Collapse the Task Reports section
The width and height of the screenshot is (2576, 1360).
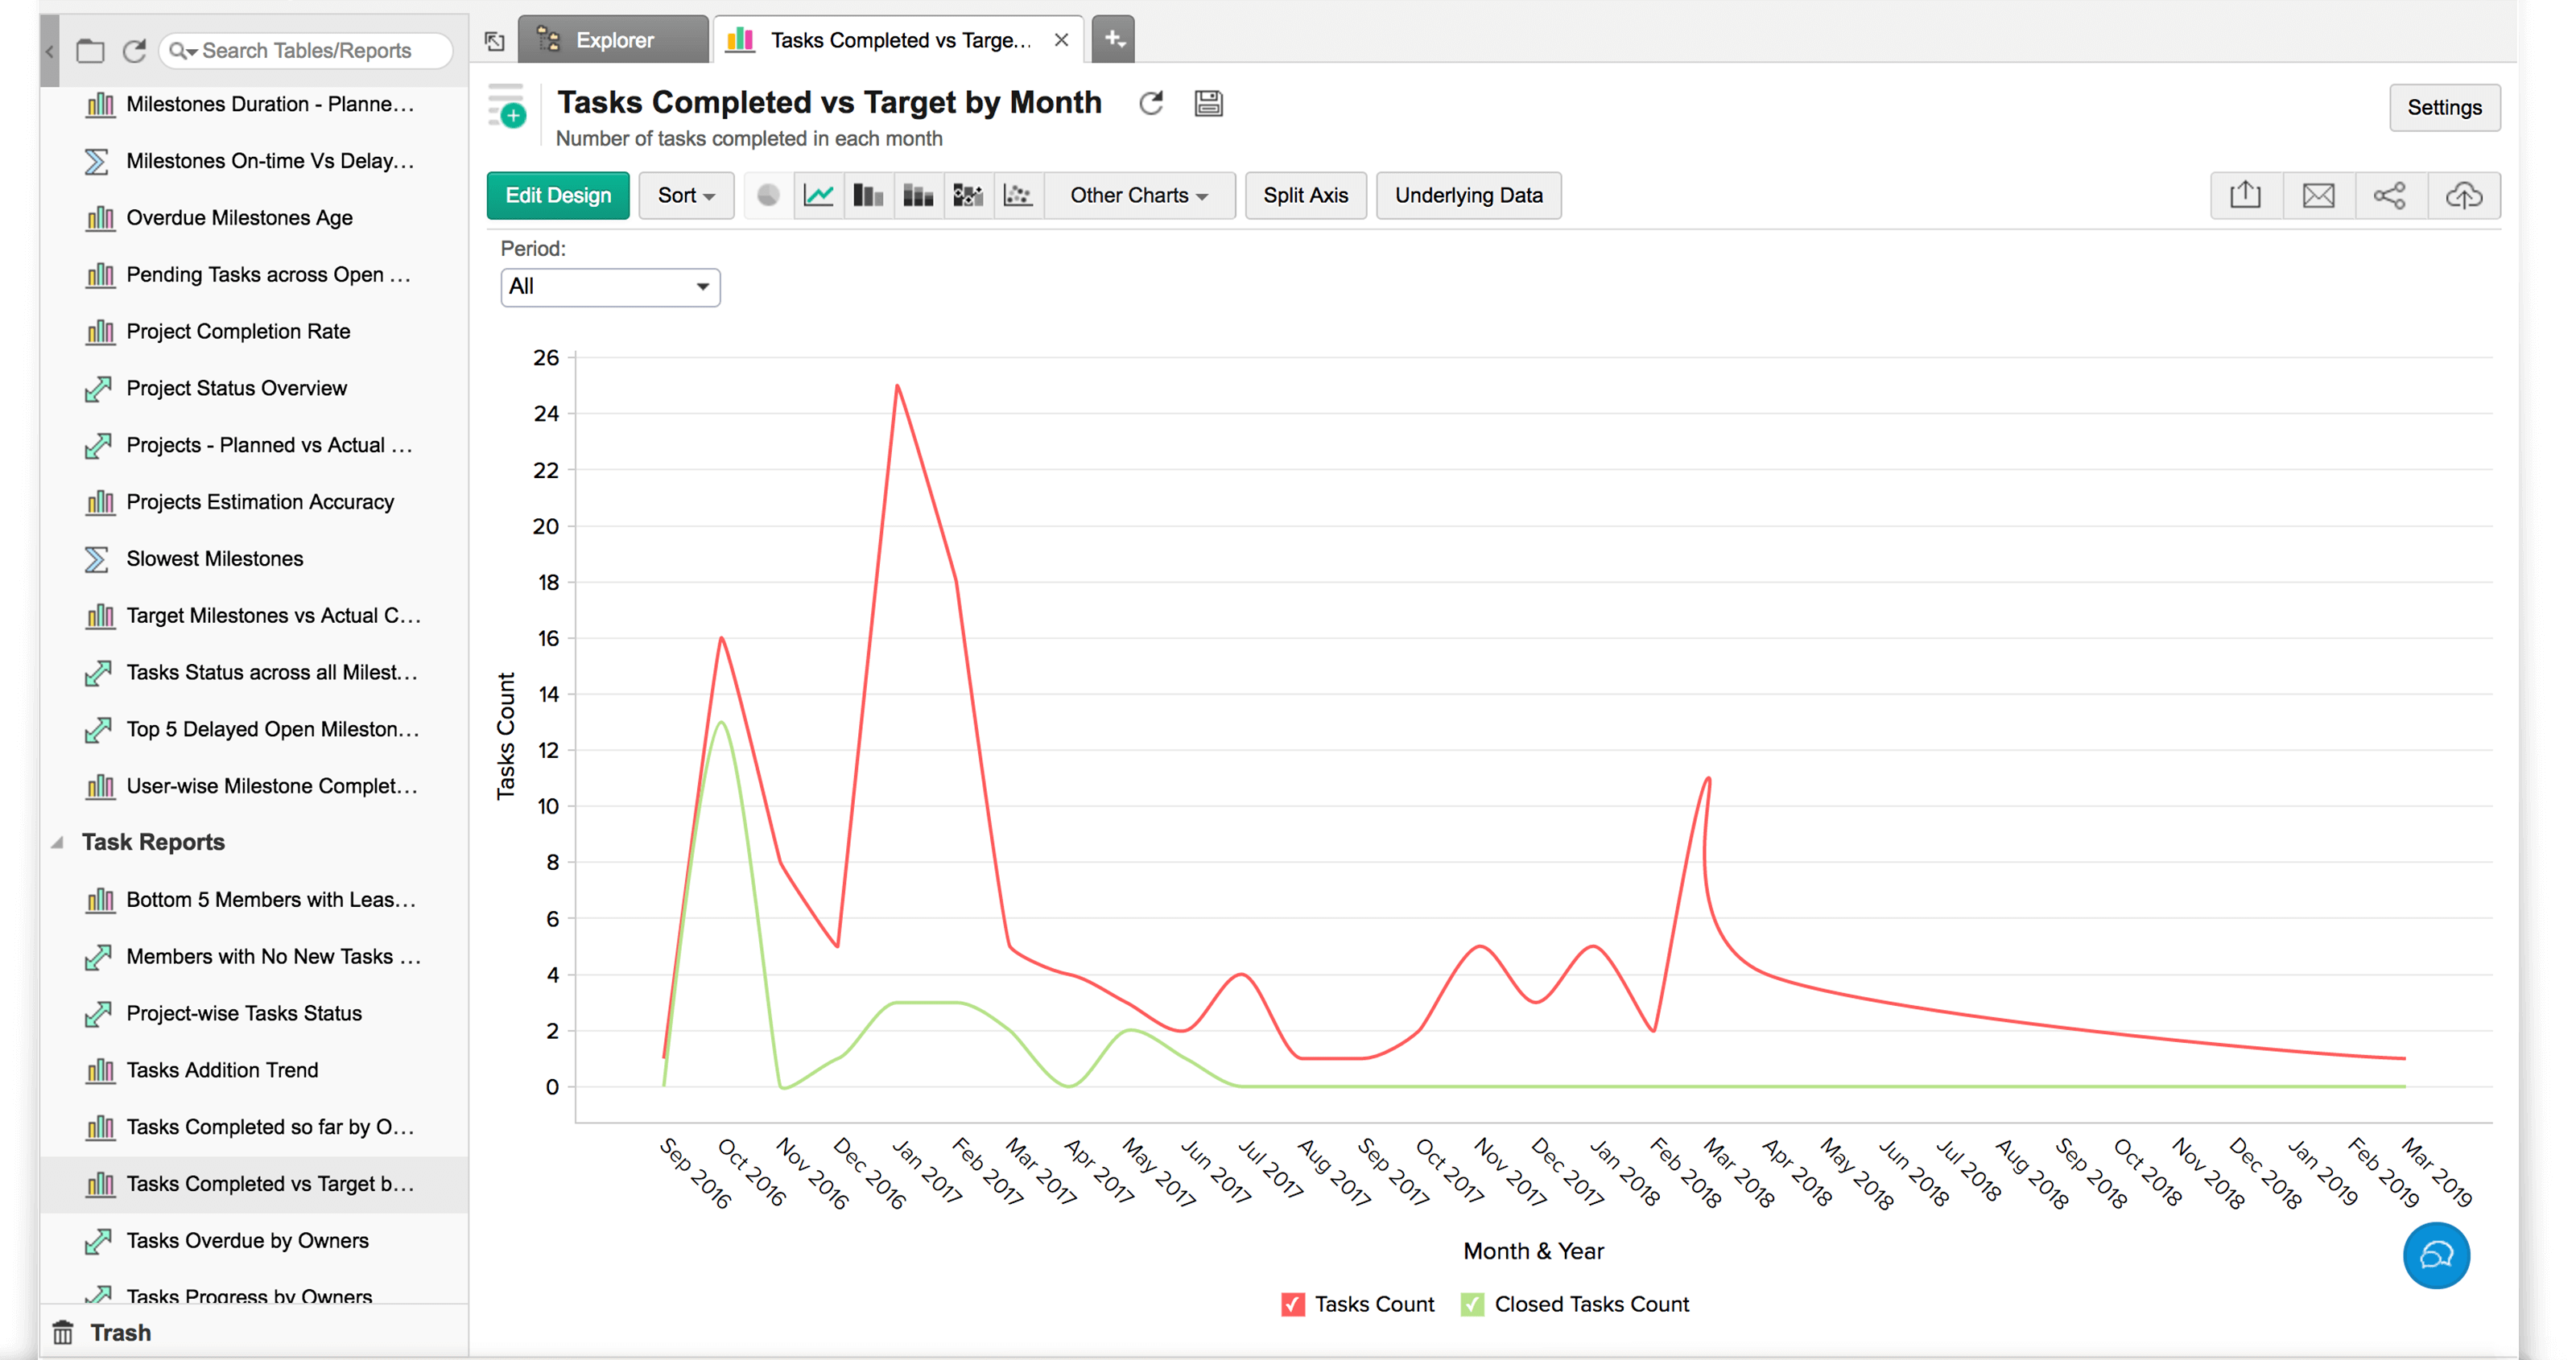(x=58, y=842)
